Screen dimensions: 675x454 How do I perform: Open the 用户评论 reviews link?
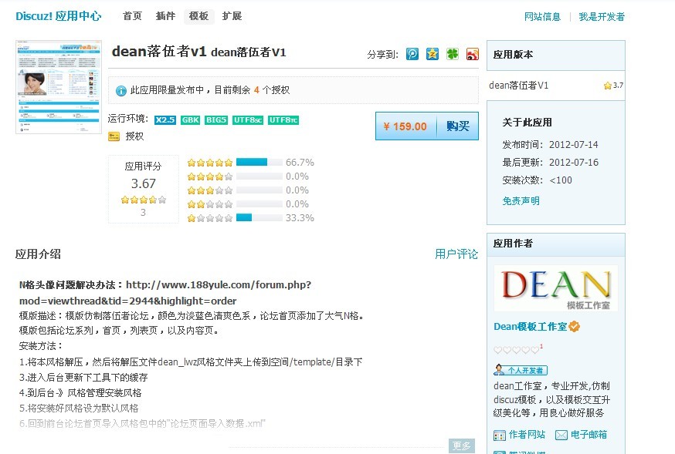[456, 254]
